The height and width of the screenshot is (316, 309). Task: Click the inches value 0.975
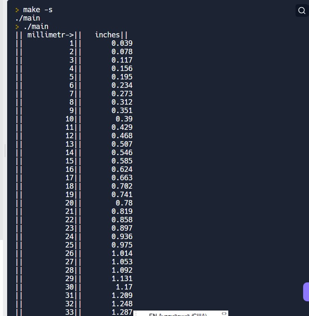click(122, 245)
